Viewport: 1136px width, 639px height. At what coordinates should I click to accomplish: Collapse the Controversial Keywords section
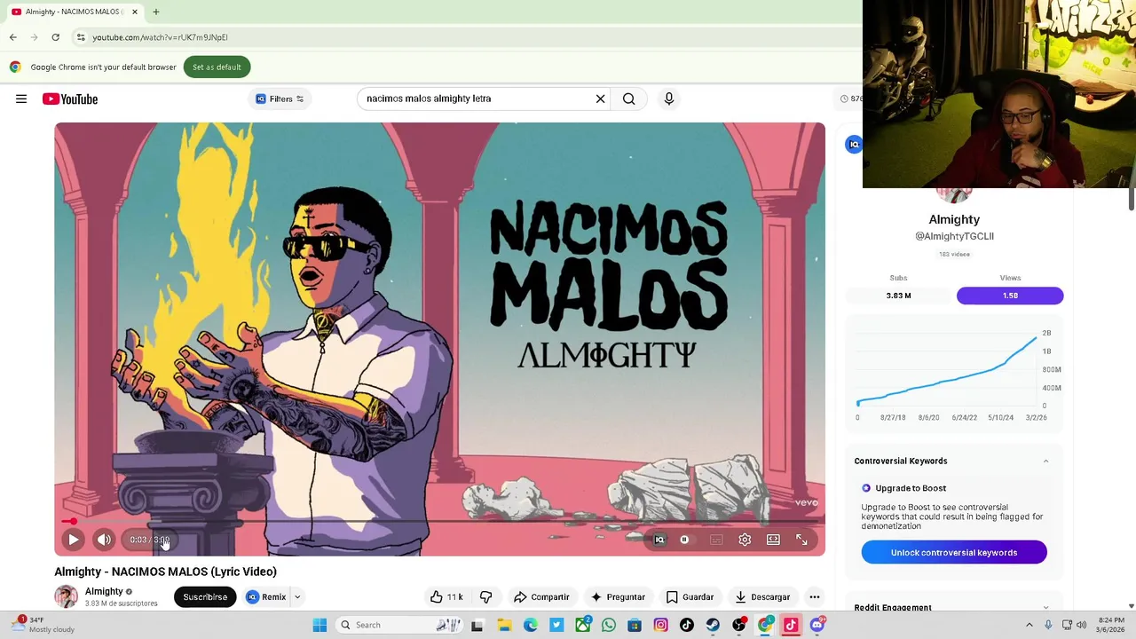tap(1045, 461)
